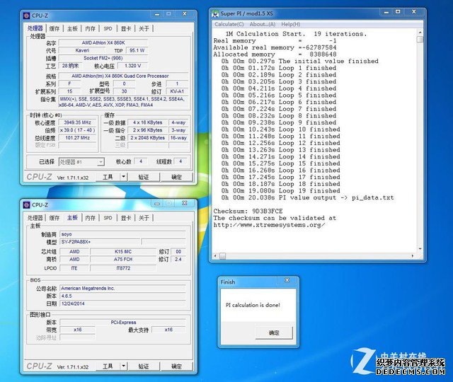Click the soyo manufacturer field
The image size is (453, 382).
(122, 234)
